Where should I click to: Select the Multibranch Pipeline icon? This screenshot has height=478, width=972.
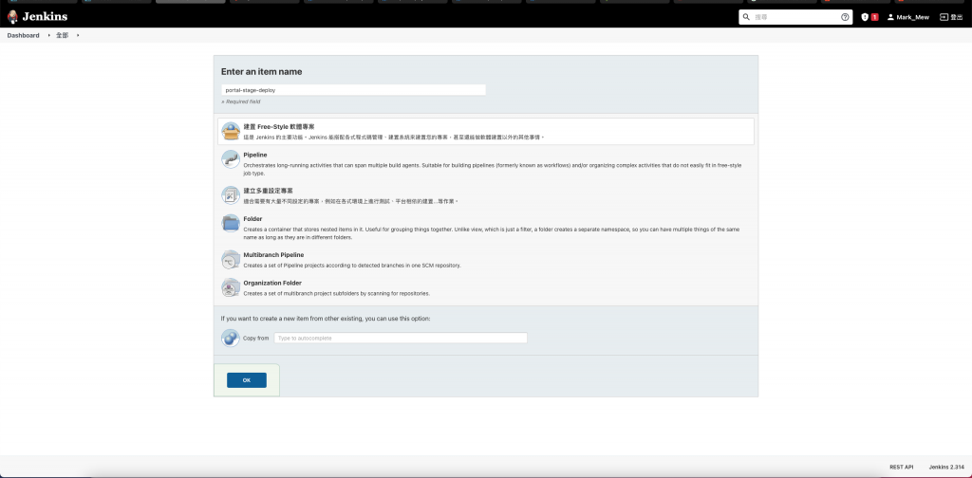(231, 260)
